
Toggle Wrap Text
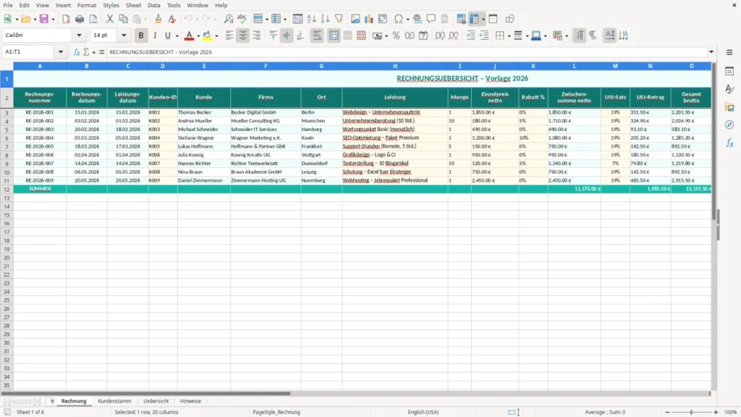(317, 35)
